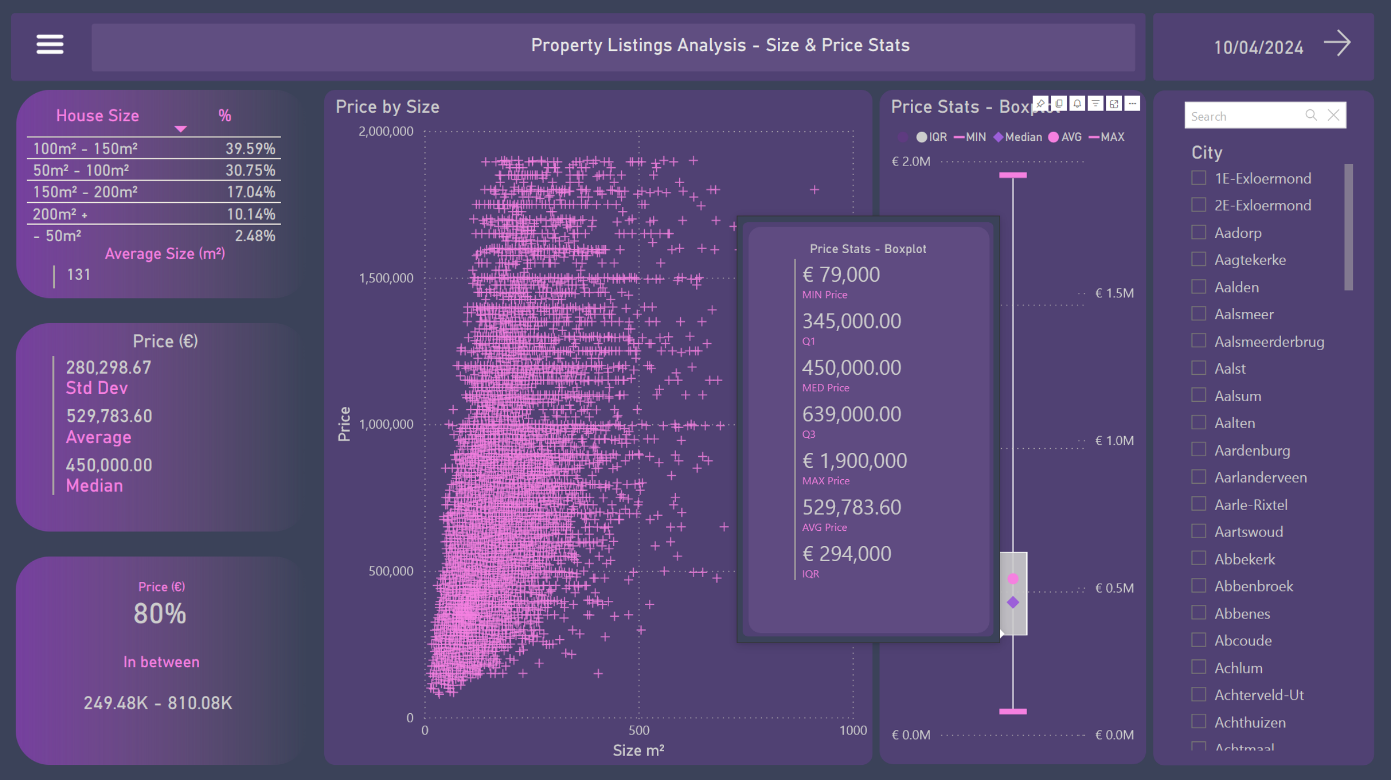Toggle the Abbenes checkbox

coord(1199,613)
